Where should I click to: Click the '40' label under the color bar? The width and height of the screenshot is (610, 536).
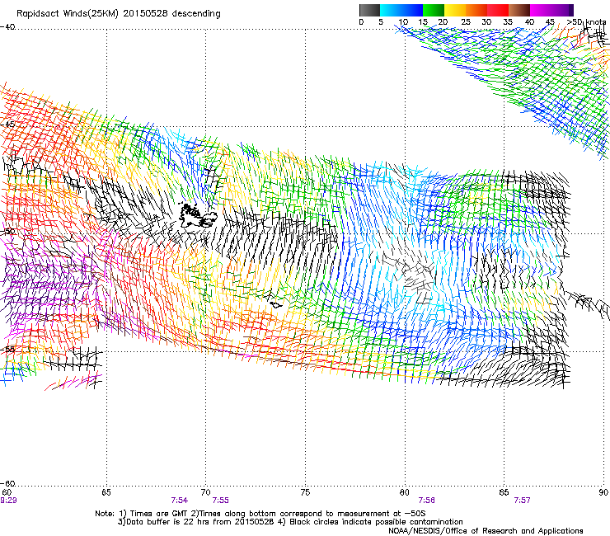(529, 22)
